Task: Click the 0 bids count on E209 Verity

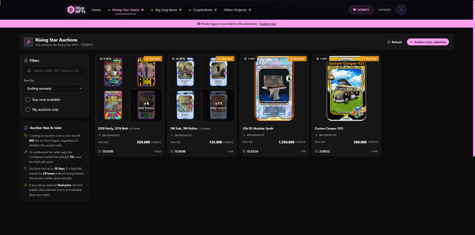Action: pyautogui.click(x=158, y=151)
